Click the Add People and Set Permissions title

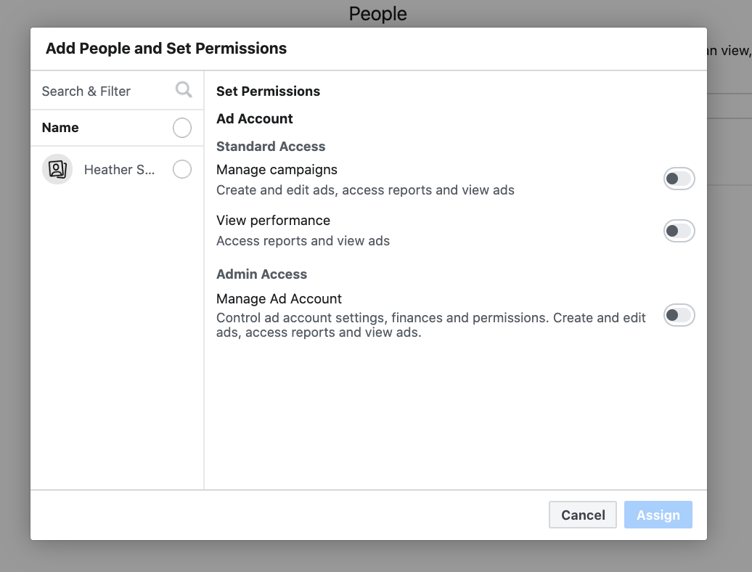point(166,49)
